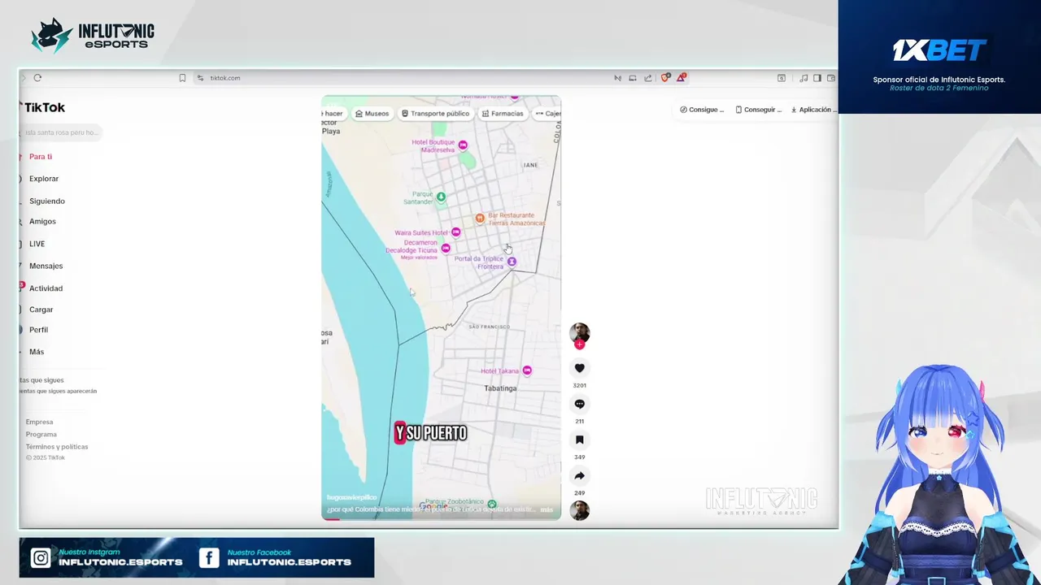Bookmark the video with the favorites icon
The image size is (1041, 585).
tap(579, 440)
